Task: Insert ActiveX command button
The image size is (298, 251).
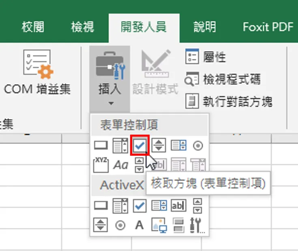Action: point(101,206)
